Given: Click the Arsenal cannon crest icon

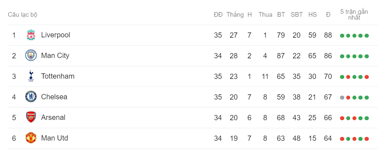Looking at the screenshot, I should coord(31,118).
